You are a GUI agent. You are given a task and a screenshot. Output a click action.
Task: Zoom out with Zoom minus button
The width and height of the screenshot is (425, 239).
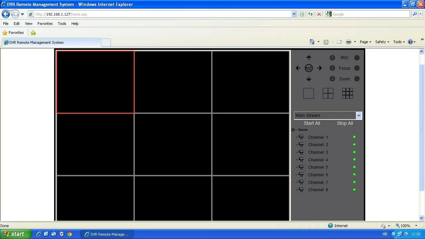(x=332, y=79)
